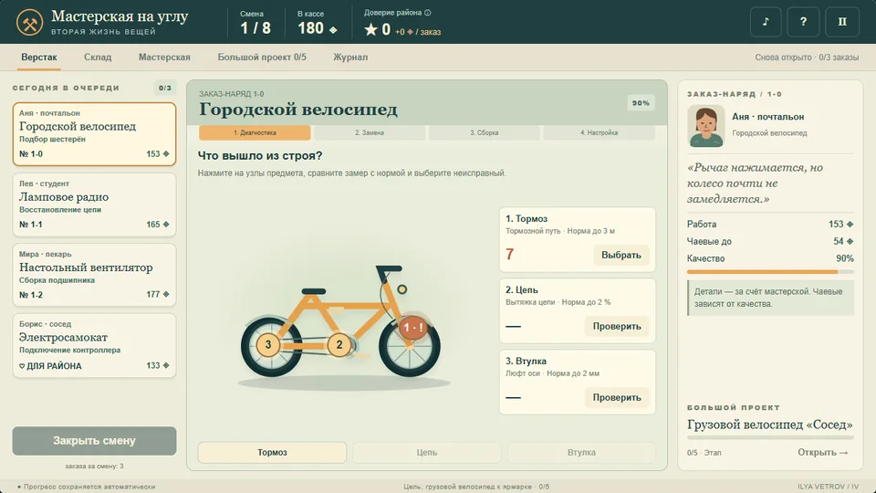Switch to the Склад tab

point(98,57)
